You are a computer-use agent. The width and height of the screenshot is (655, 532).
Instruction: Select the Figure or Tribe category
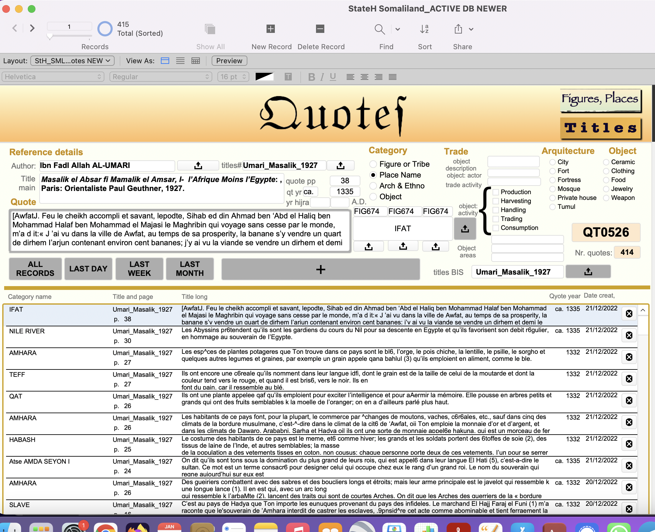pos(373,164)
